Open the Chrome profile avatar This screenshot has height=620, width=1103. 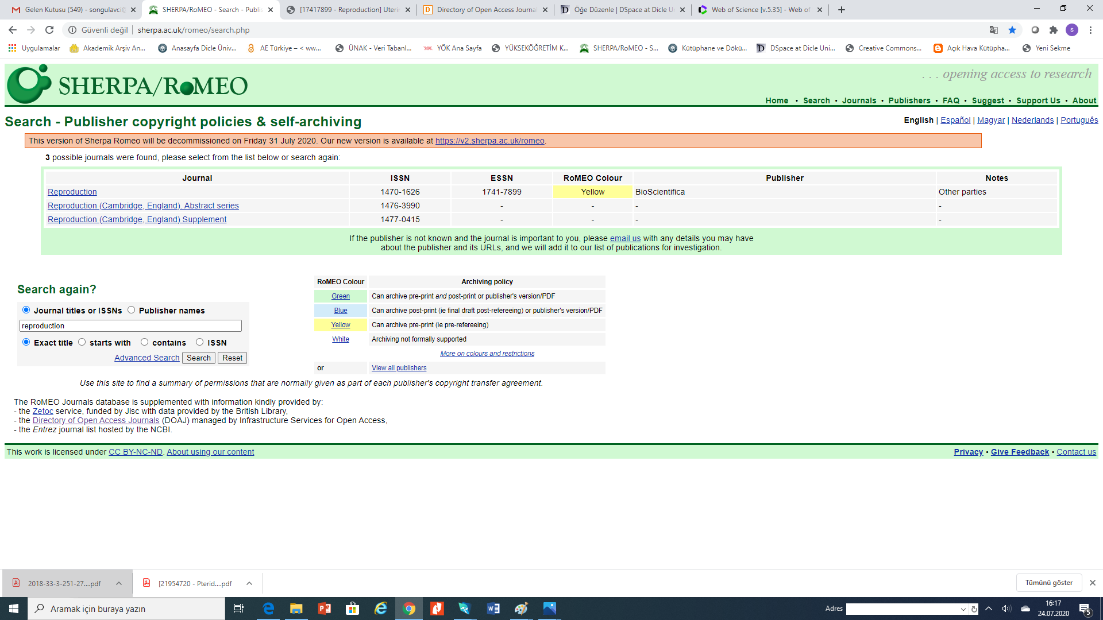click(x=1072, y=30)
